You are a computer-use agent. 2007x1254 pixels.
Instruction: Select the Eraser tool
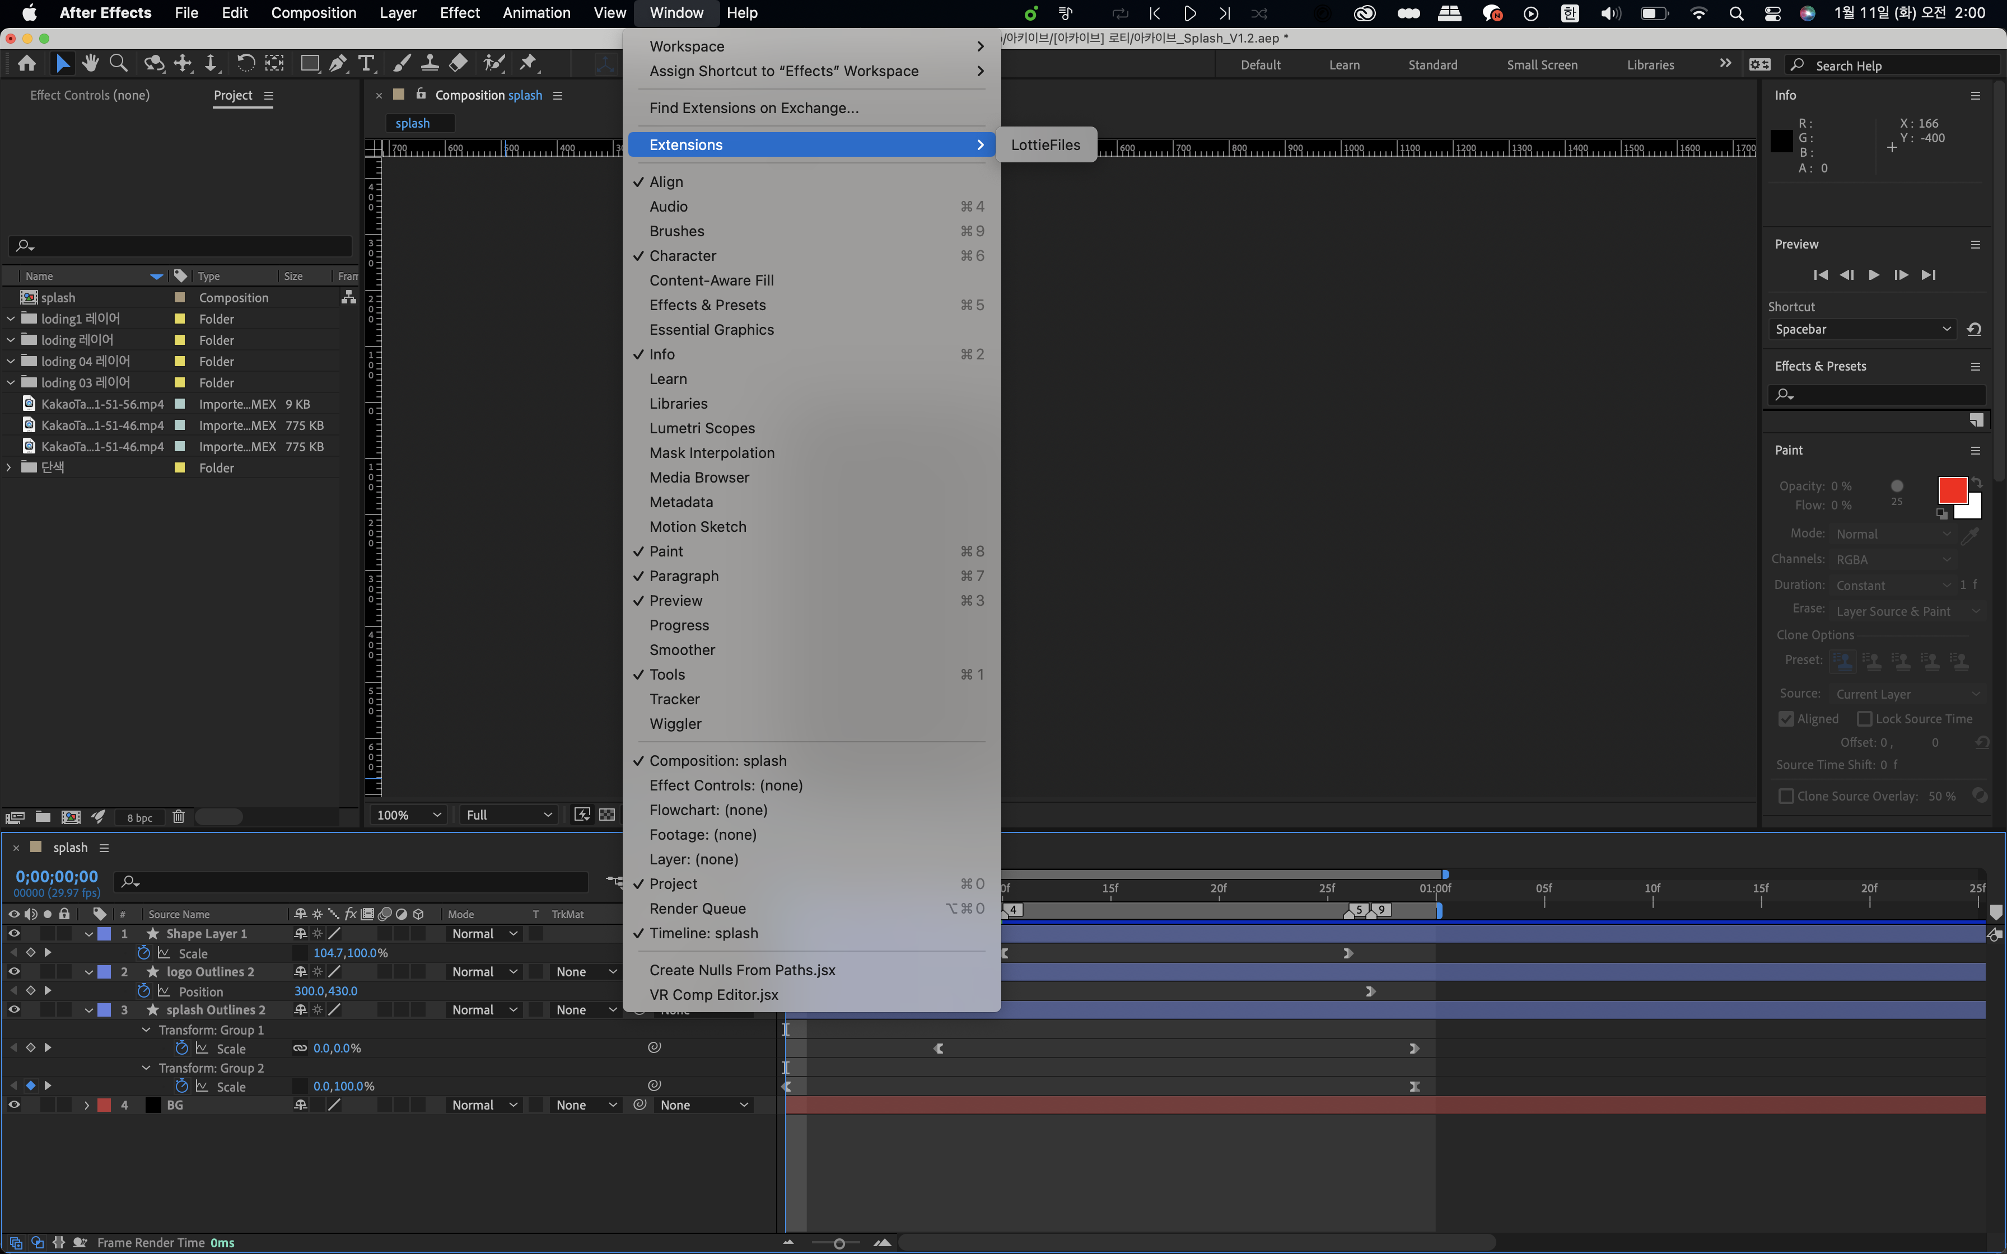point(459,64)
